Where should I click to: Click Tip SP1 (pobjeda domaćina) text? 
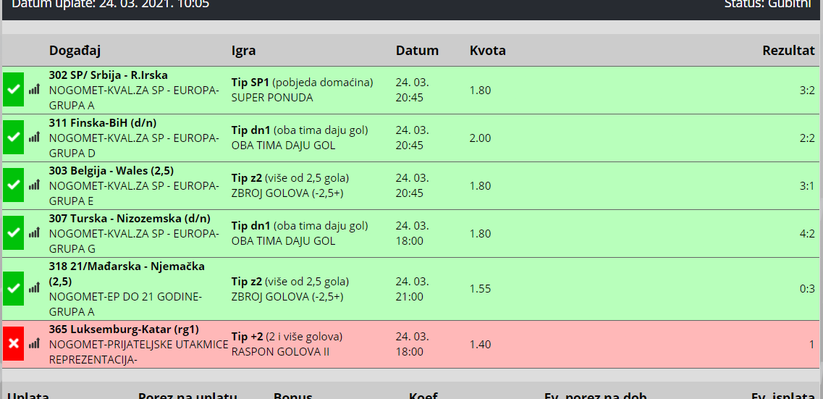pos(302,83)
